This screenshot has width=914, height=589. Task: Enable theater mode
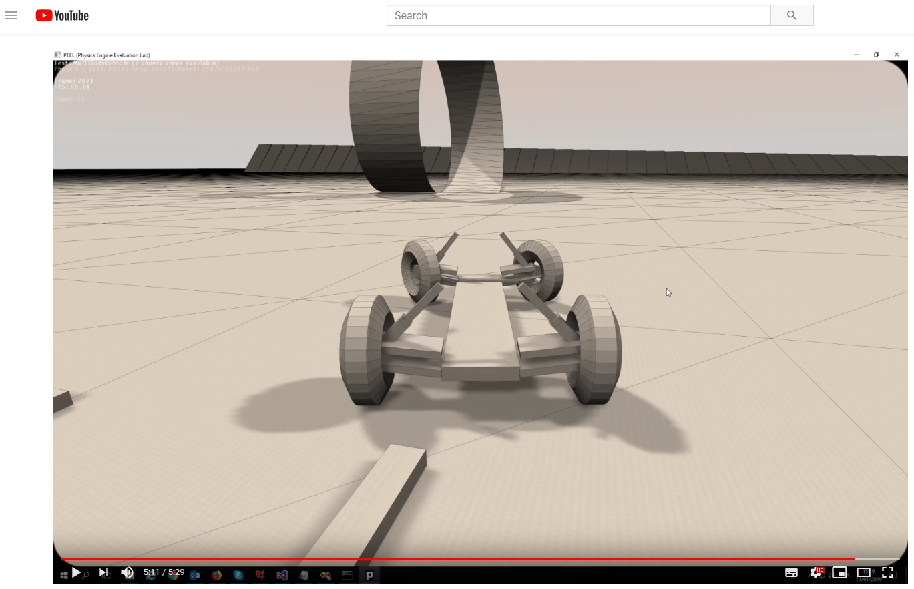pyautogui.click(x=863, y=572)
